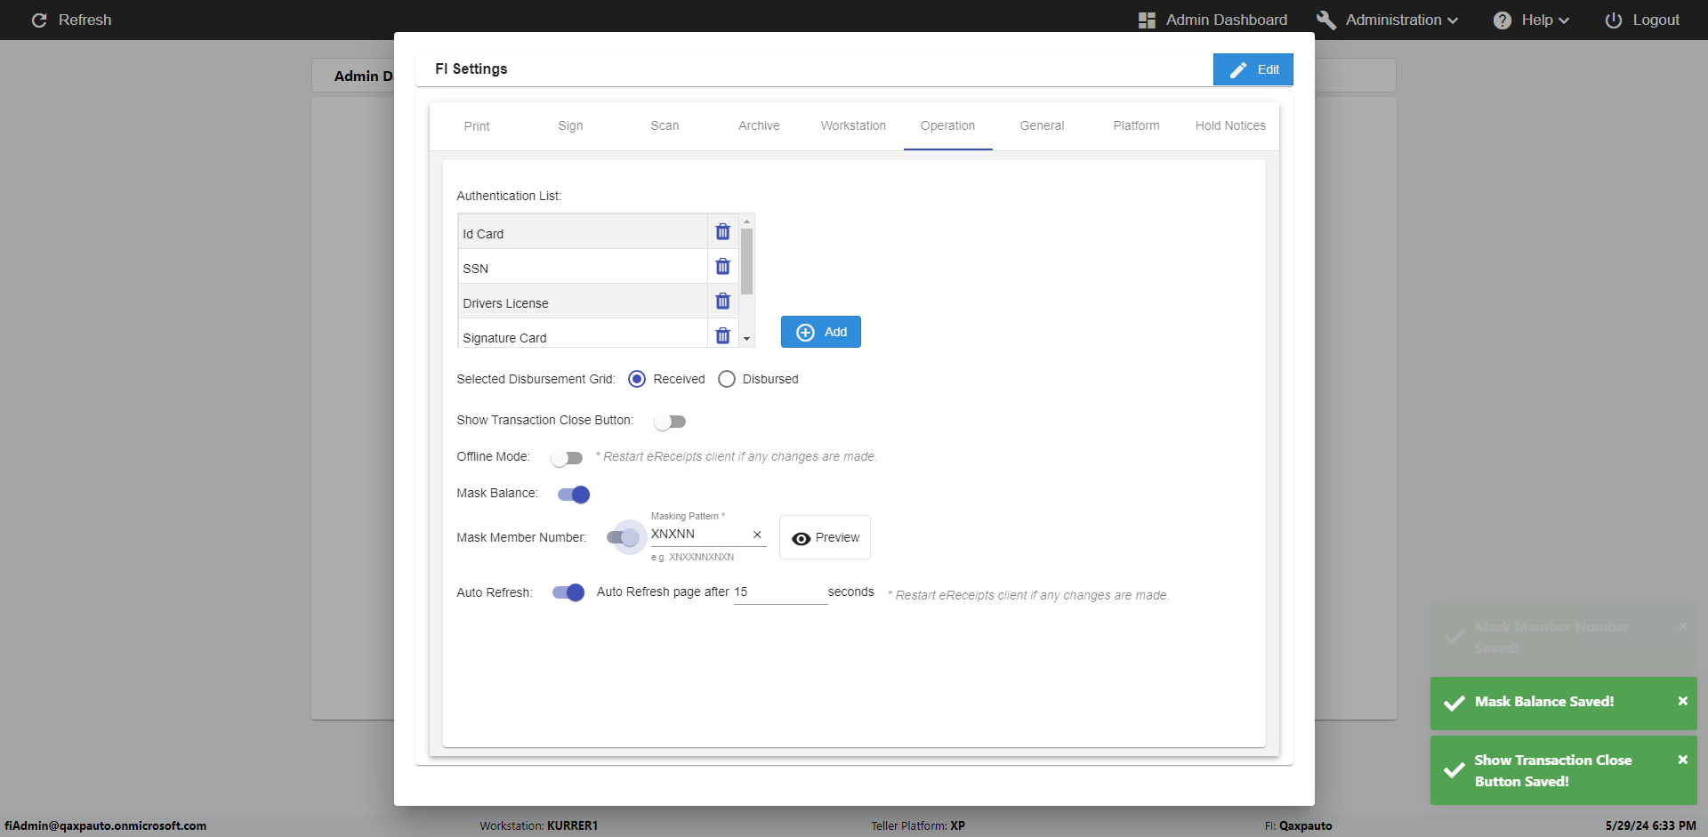This screenshot has height=837, width=1708.
Task: Click the 5/29/24 6:33 PM timestamp
Action: point(1650,825)
